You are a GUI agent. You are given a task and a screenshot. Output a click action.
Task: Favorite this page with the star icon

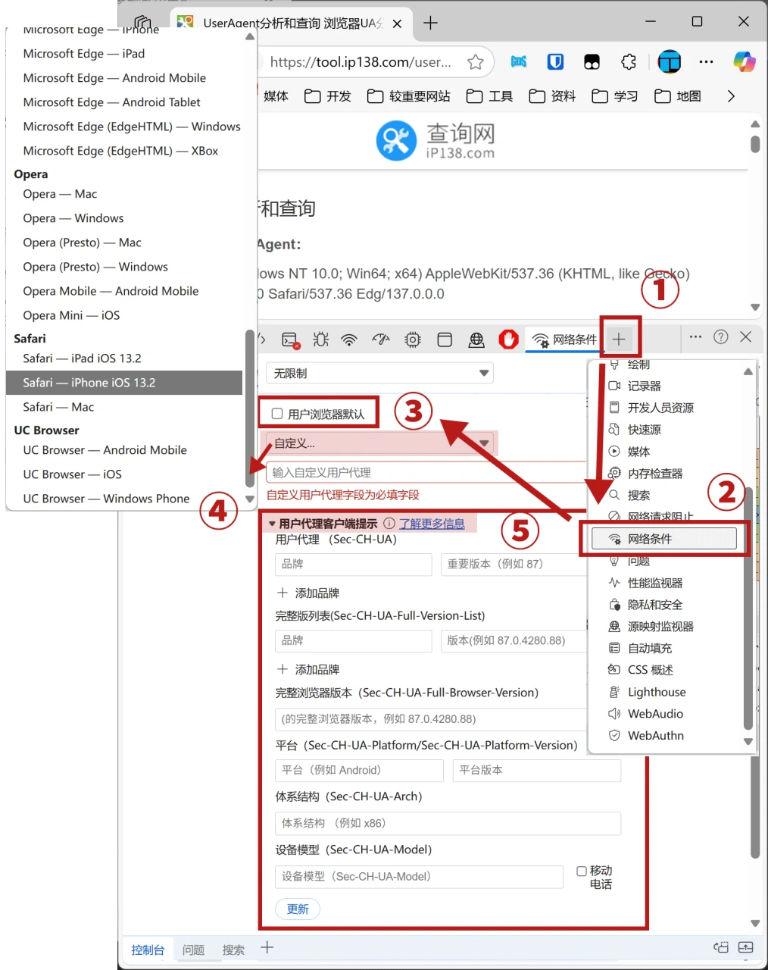tap(476, 62)
